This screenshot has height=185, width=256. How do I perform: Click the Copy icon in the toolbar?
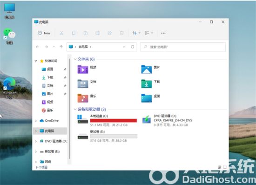[x=74, y=33]
